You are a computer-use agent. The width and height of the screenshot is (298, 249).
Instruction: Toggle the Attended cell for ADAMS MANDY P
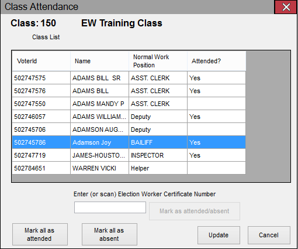point(216,104)
